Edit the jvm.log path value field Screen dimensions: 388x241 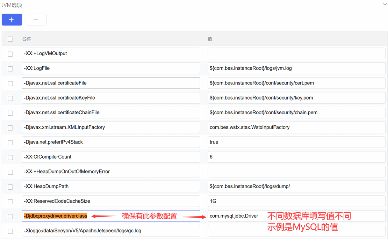296,68
